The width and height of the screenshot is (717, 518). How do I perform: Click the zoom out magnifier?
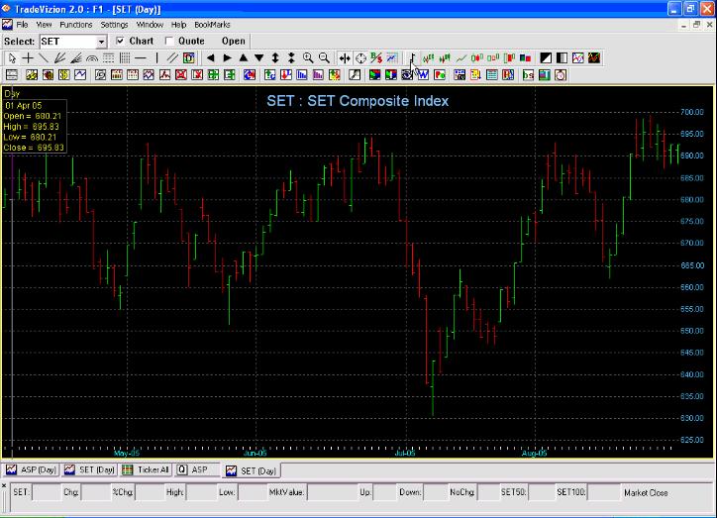pos(324,58)
